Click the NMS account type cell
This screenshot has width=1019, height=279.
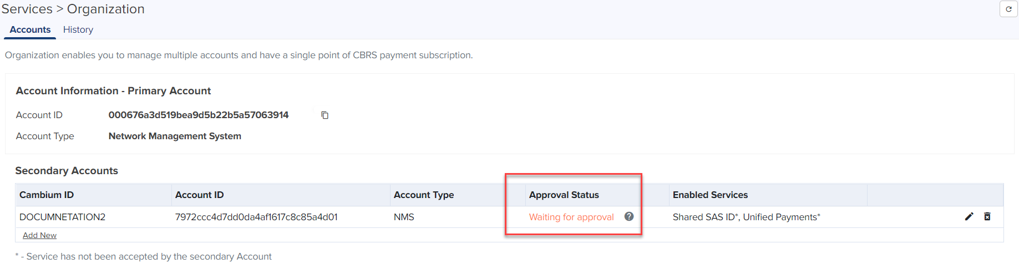coord(404,217)
